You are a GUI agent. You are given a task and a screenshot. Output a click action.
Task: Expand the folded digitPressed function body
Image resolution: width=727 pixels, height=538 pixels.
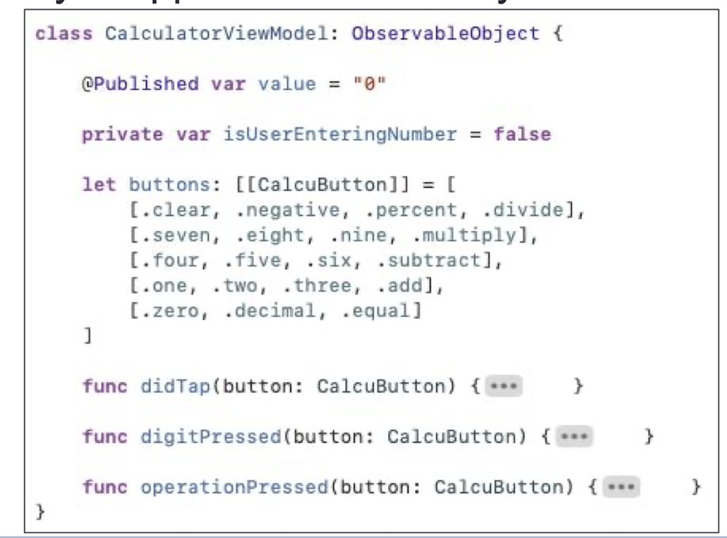tap(574, 437)
